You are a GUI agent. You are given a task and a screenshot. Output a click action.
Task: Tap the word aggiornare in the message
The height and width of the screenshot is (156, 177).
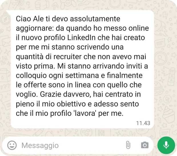[x=34, y=28]
